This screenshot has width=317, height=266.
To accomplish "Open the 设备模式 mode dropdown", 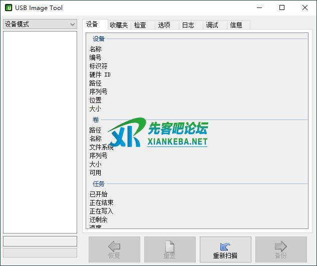I will (x=40, y=24).
